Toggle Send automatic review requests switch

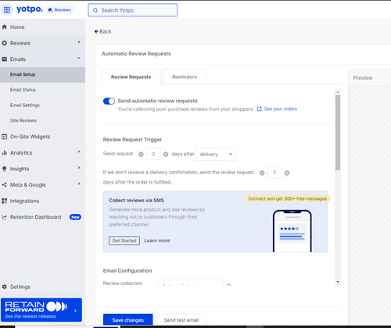(109, 101)
